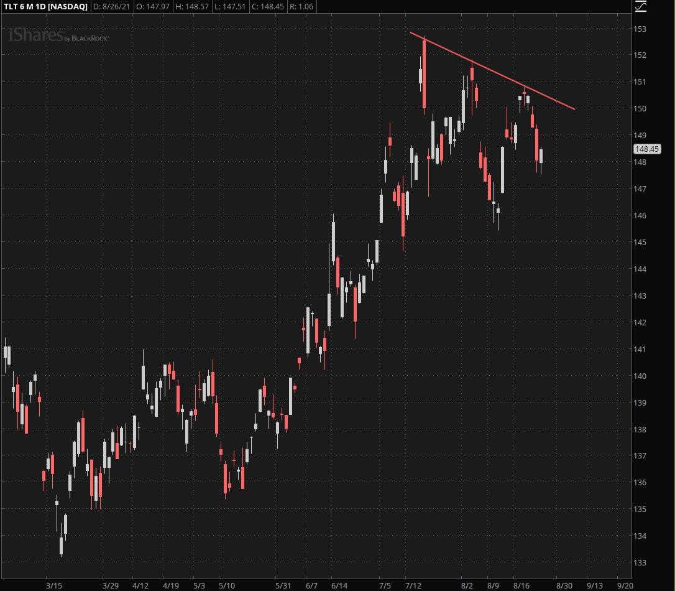This screenshot has height=591, width=675.
Task: Select the 148.45 current price bubble
Action: click(x=647, y=149)
